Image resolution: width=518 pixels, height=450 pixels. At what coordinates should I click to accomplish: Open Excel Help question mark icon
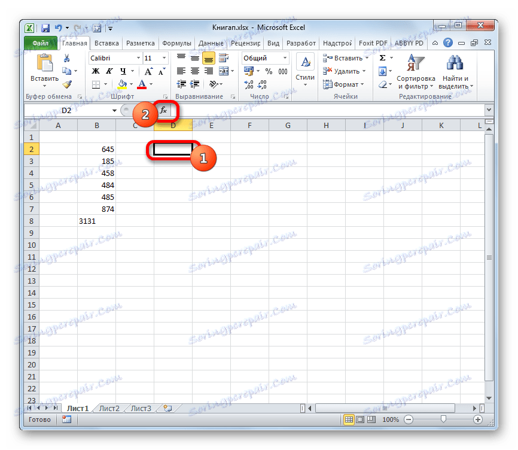448,42
